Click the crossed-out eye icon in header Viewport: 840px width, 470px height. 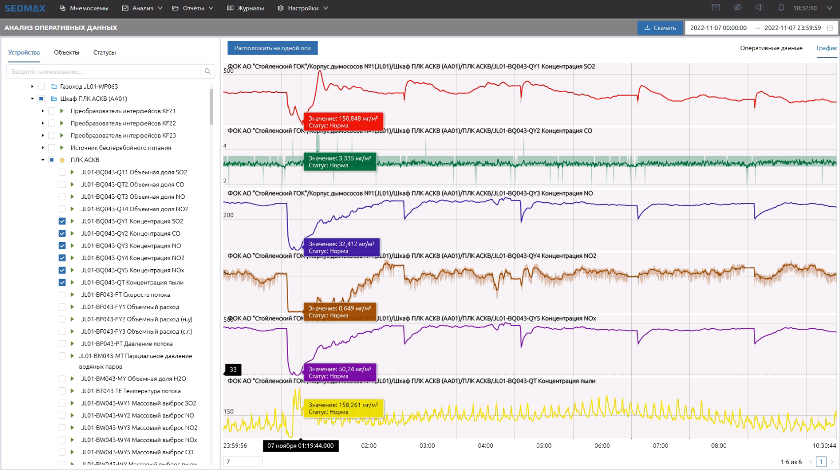(737, 7)
